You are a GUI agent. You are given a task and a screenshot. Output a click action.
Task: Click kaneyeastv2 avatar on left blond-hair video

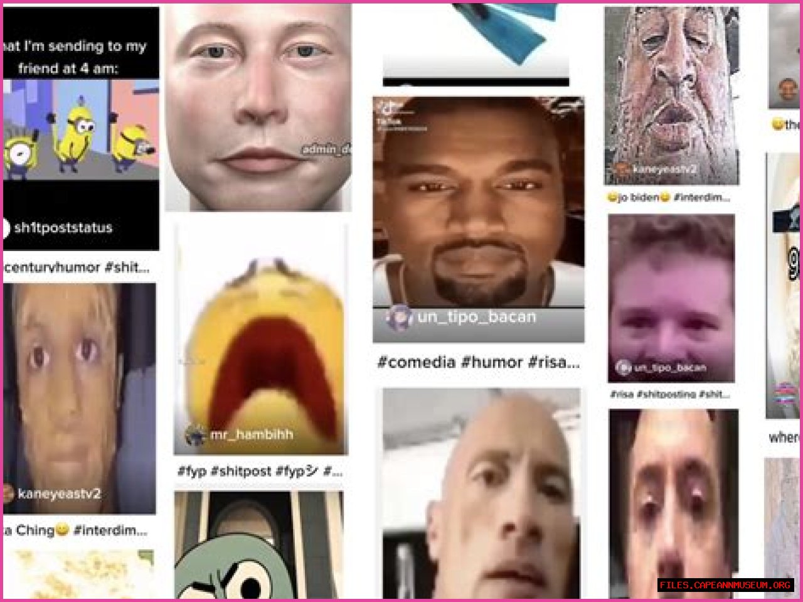pos(8,493)
